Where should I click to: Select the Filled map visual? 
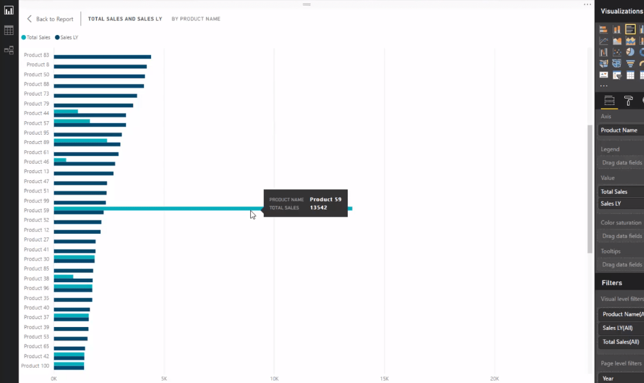click(x=617, y=64)
